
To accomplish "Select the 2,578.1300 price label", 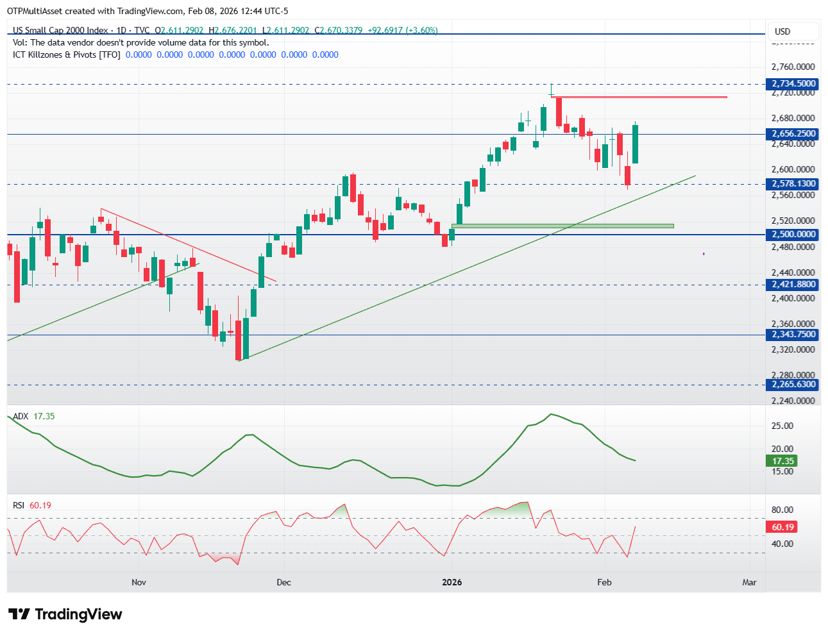I will coord(793,184).
